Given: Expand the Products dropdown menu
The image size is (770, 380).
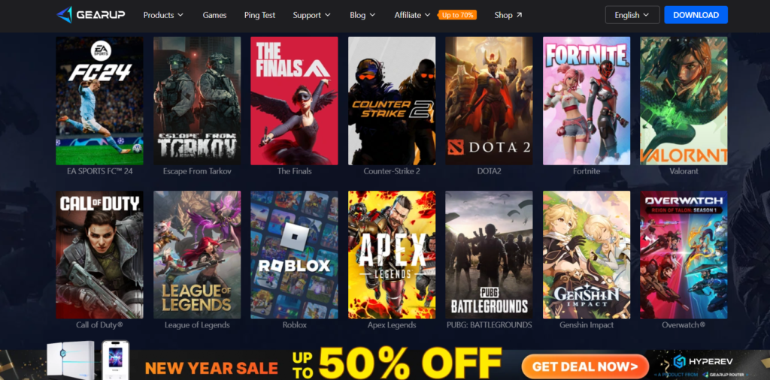Looking at the screenshot, I should pos(163,15).
